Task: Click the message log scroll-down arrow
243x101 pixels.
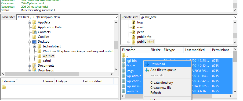Action: tap(235, 10)
